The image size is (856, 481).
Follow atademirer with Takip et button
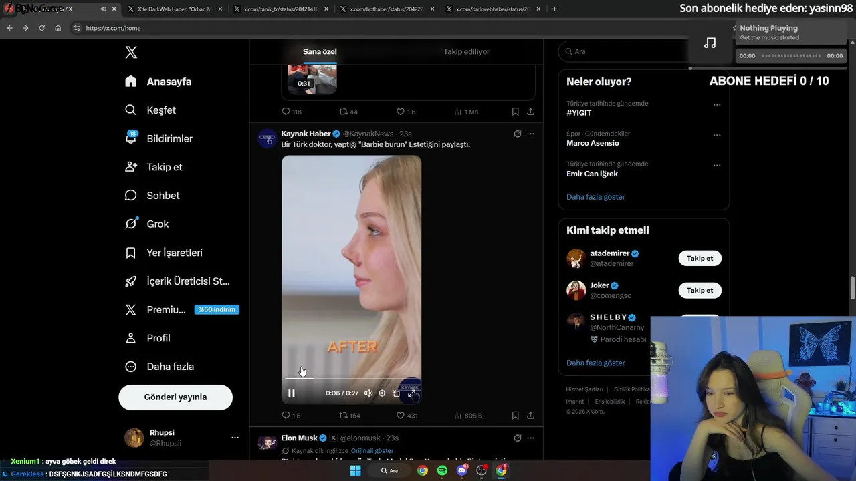pyautogui.click(x=700, y=258)
